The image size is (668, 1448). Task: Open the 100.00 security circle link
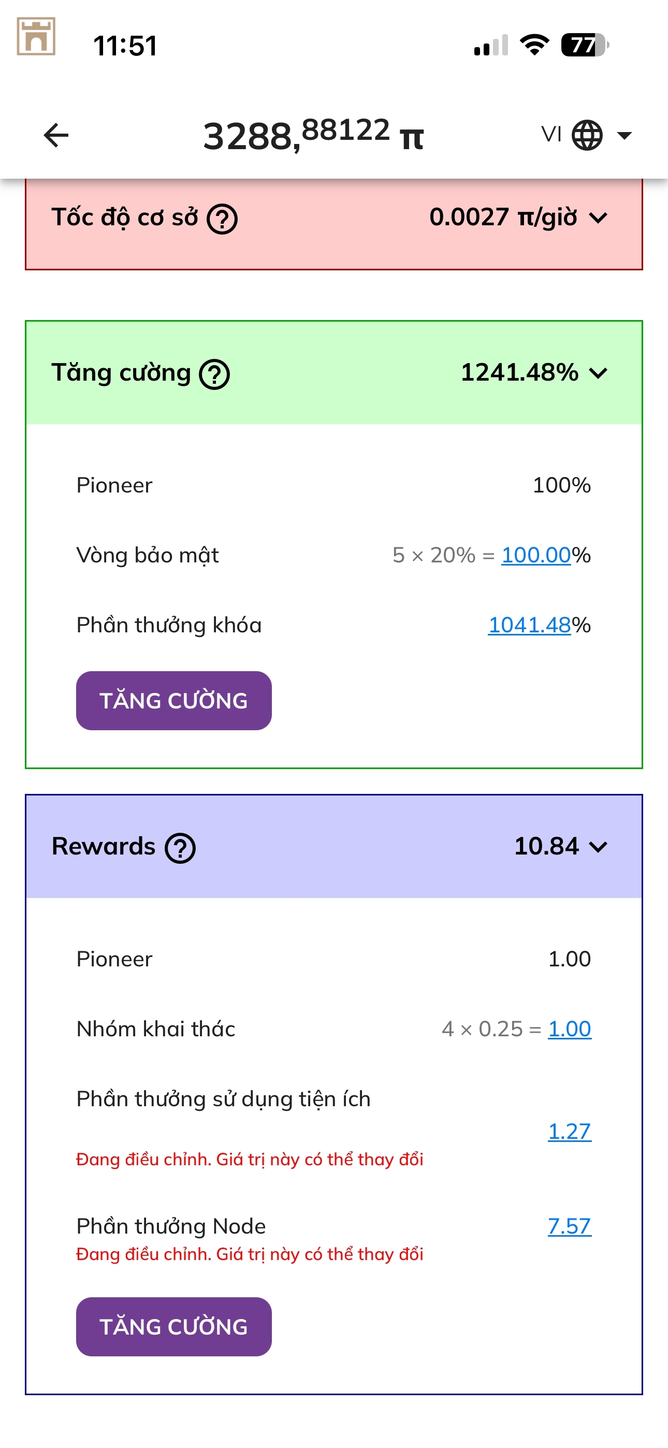coord(536,555)
